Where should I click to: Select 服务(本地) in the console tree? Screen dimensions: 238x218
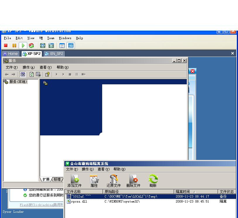click(18, 82)
